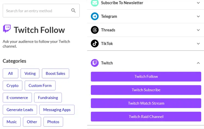Click the Subscribe To Newsletter envelope icon
Screen dimensions: 204x129
pos(95,3)
